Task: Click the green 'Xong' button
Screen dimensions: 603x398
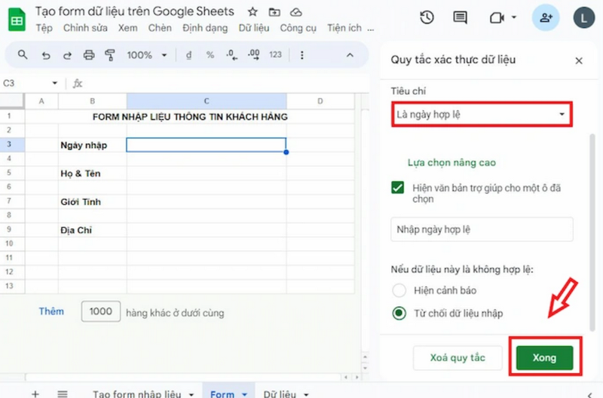Action: [x=544, y=357]
